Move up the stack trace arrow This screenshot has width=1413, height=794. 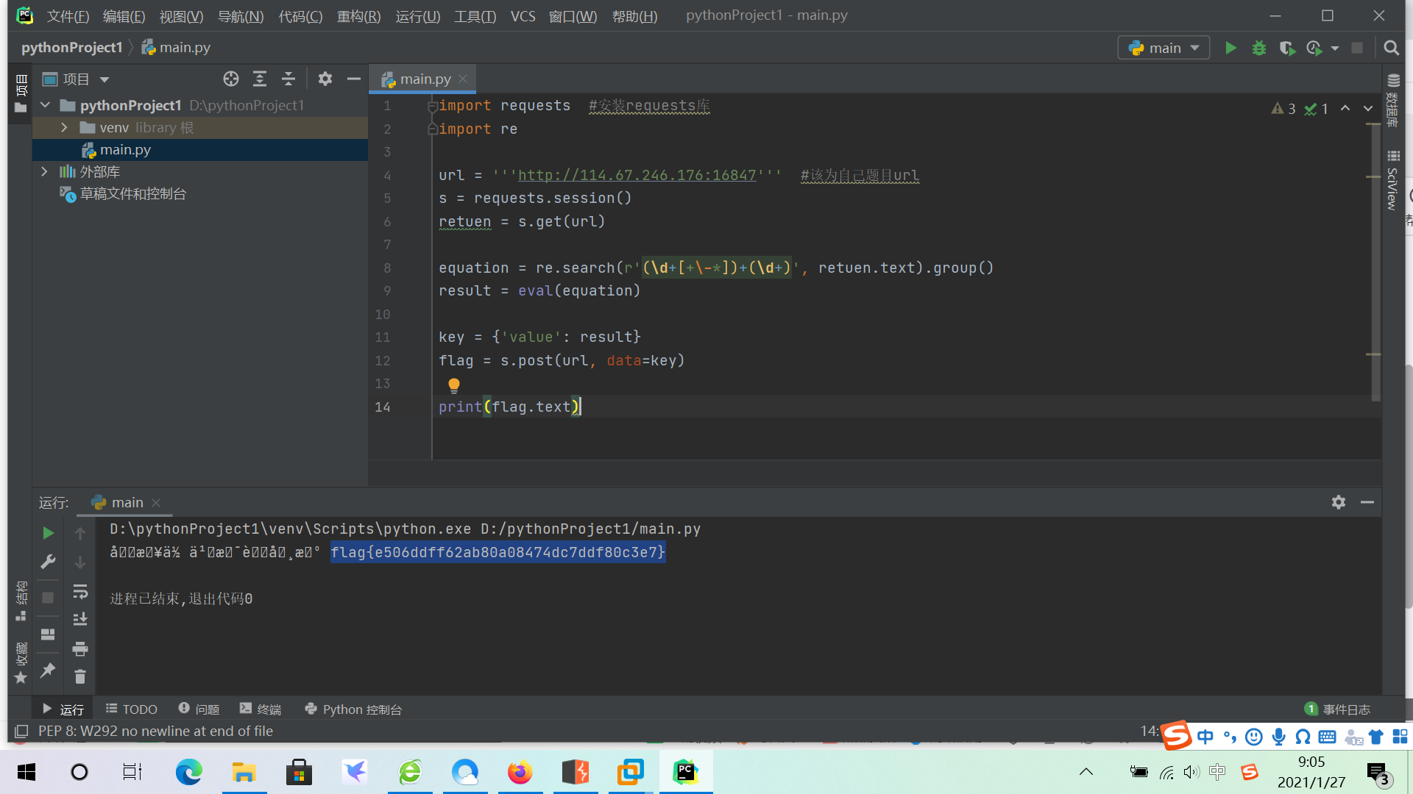click(x=80, y=533)
